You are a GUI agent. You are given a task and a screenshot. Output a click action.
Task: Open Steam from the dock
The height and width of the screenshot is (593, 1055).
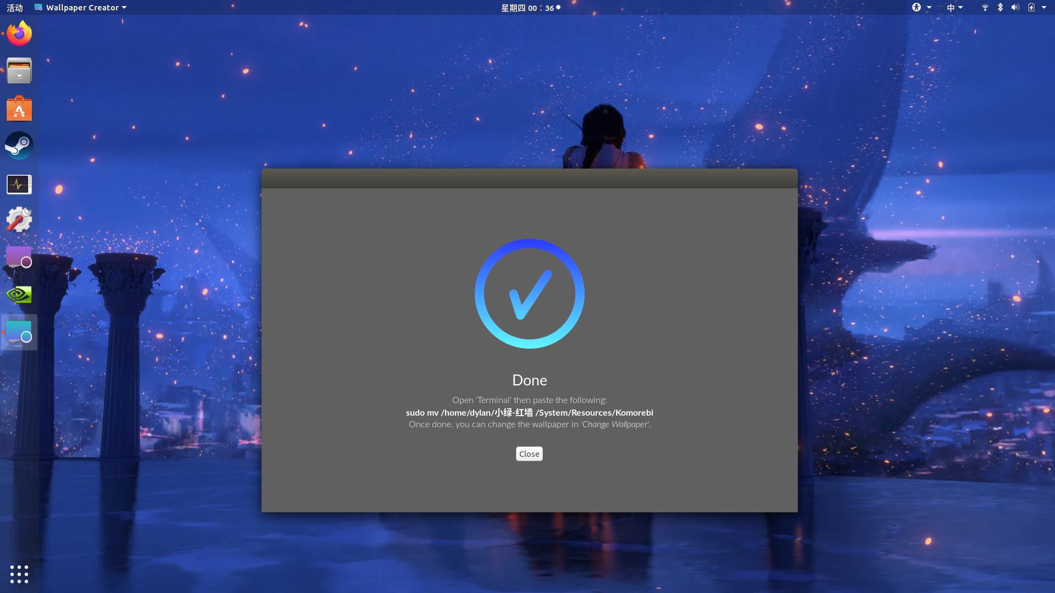(x=19, y=146)
